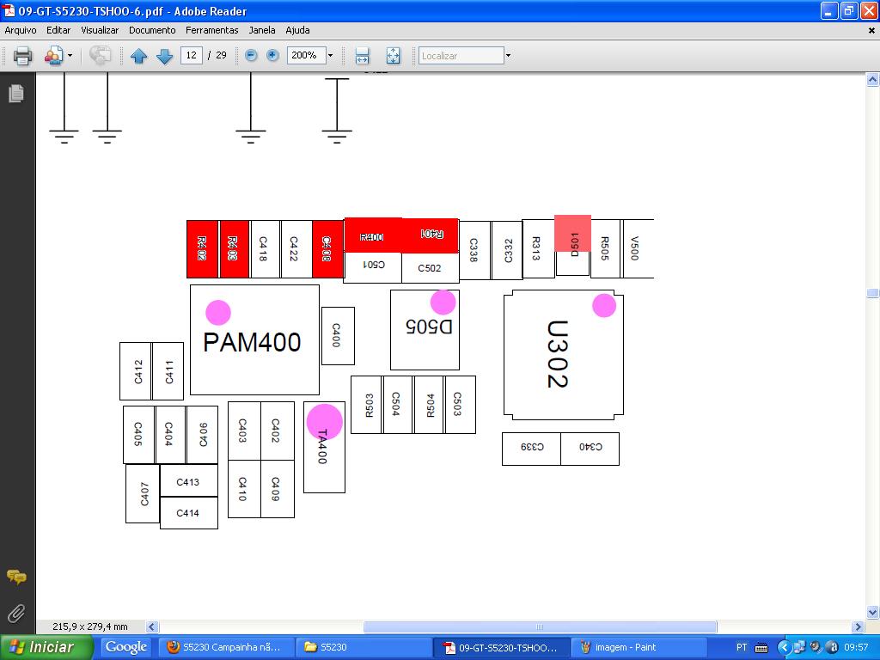Click the vertical scrollbar up arrow
880x660 pixels.
point(872,80)
